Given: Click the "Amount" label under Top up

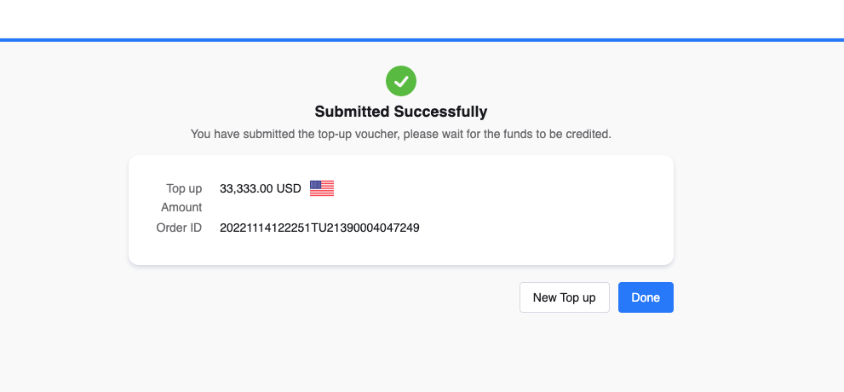Looking at the screenshot, I should tap(181, 207).
